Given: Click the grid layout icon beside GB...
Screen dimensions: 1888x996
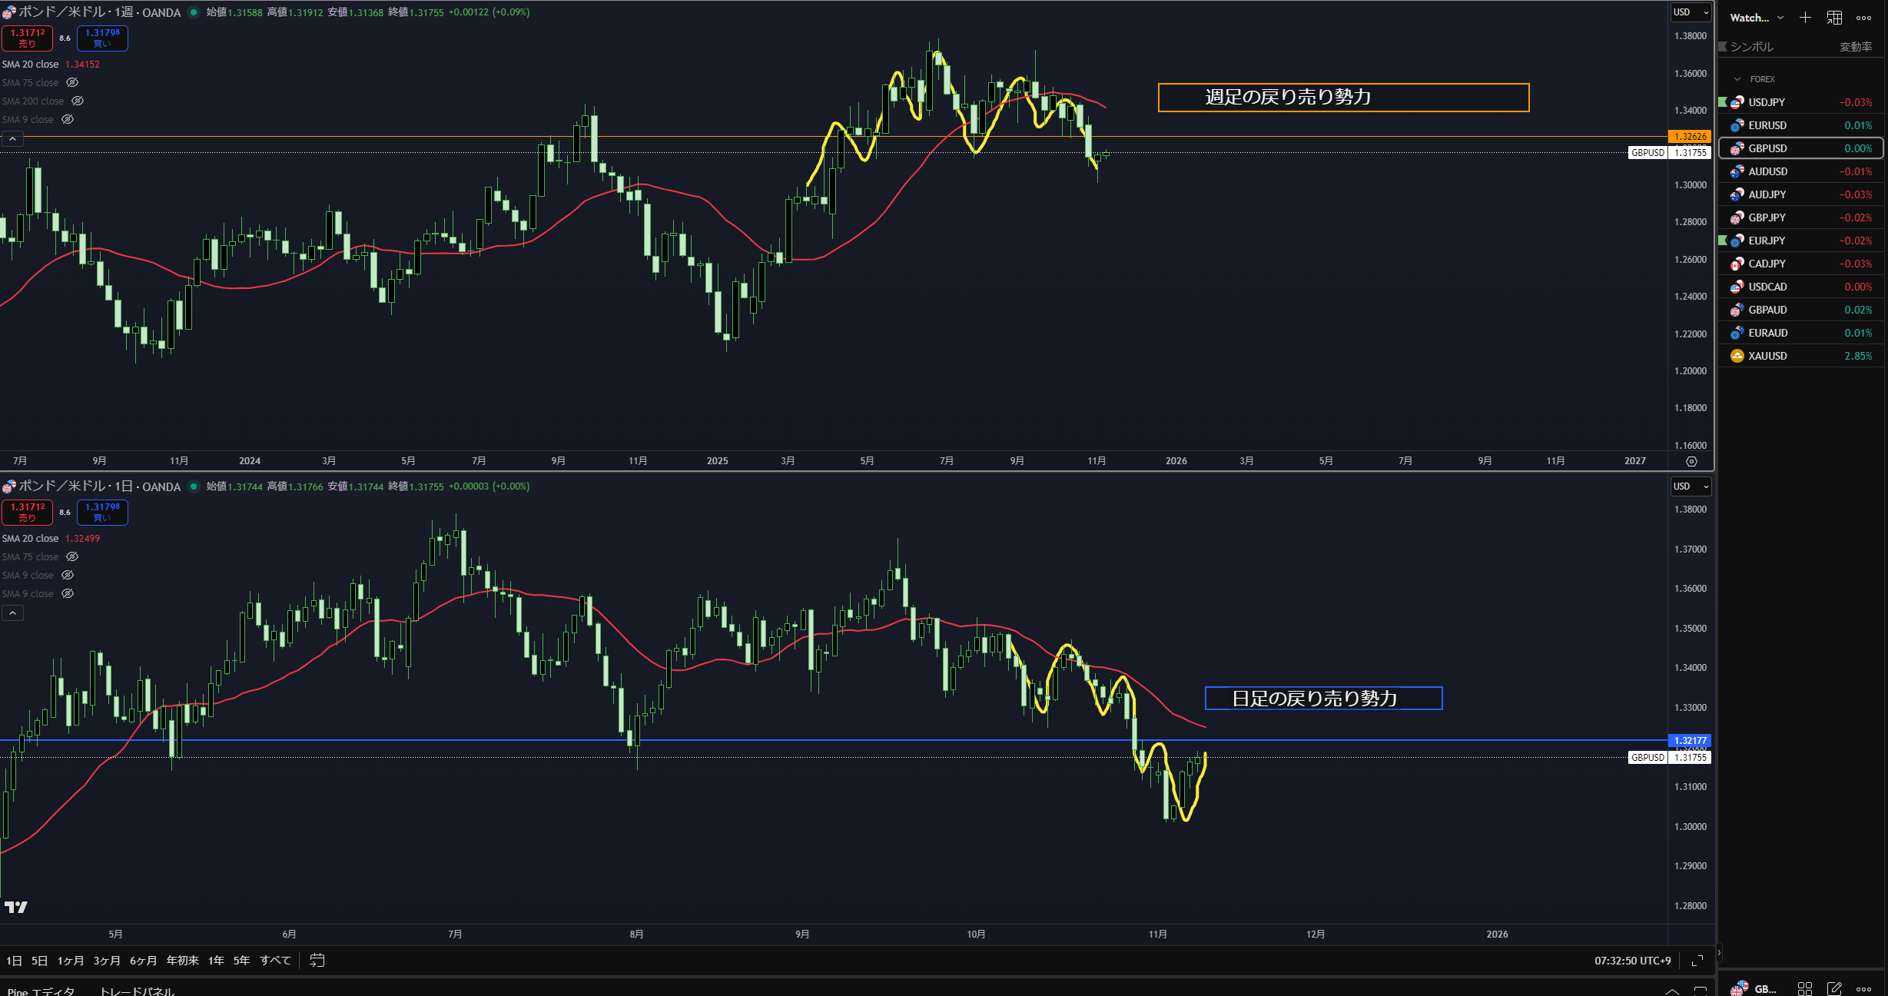Looking at the screenshot, I should (1805, 988).
